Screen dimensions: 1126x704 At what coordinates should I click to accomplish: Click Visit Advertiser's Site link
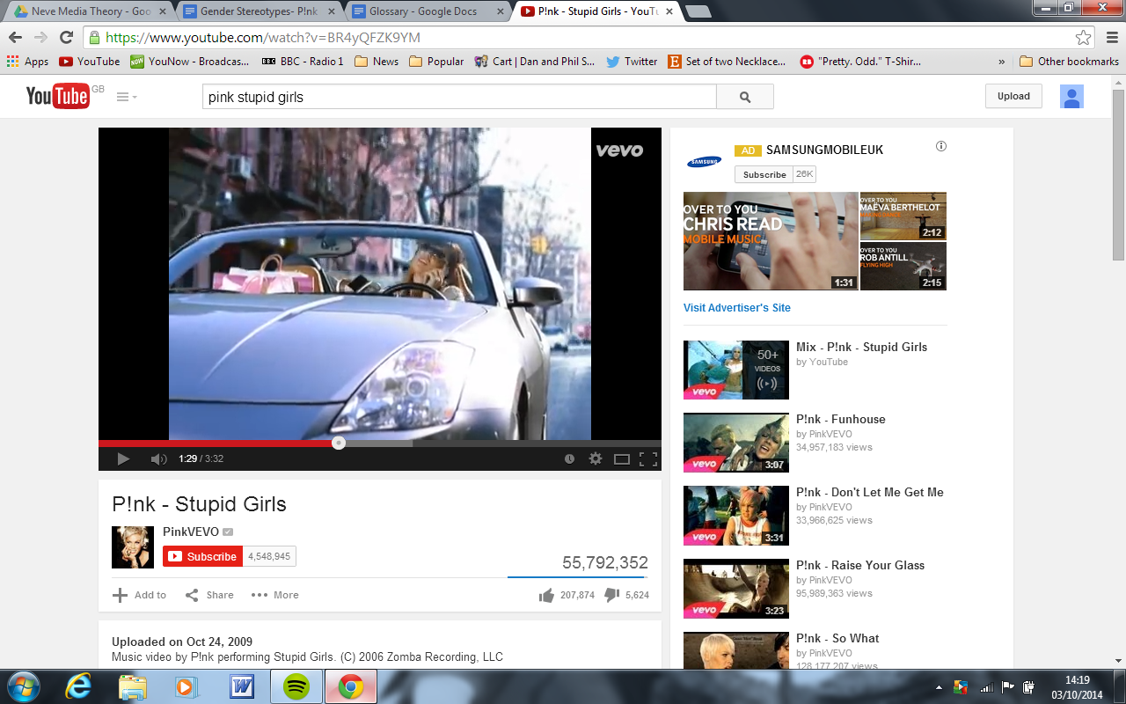point(737,308)
